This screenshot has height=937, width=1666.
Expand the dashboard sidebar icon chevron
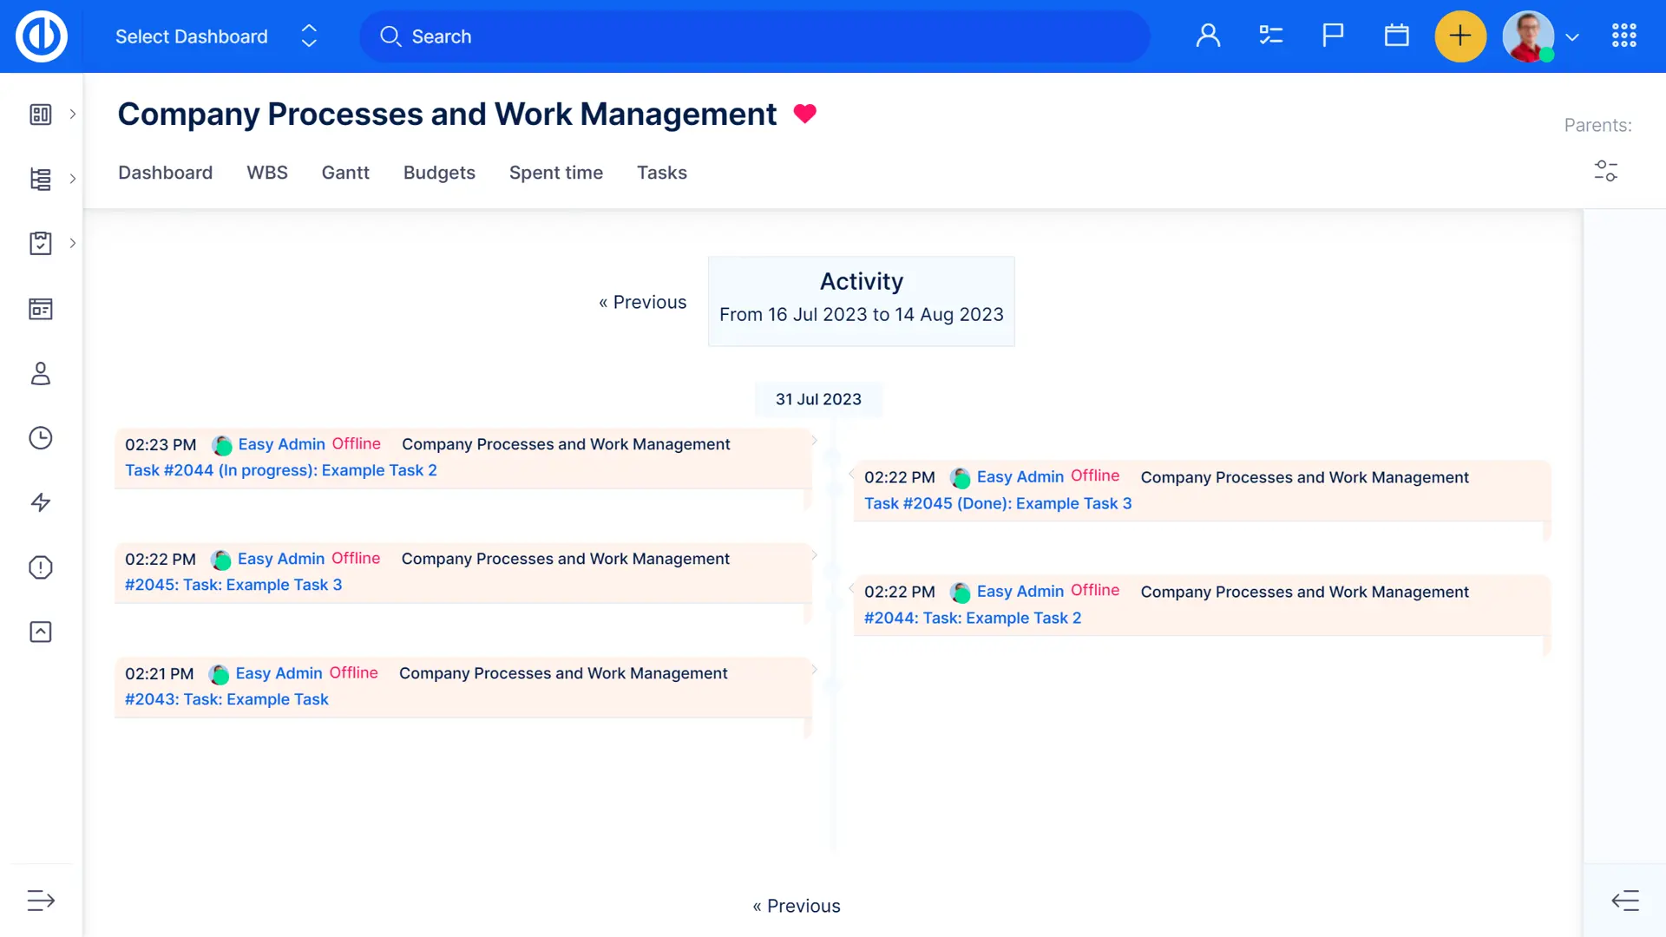click(73, 115)
